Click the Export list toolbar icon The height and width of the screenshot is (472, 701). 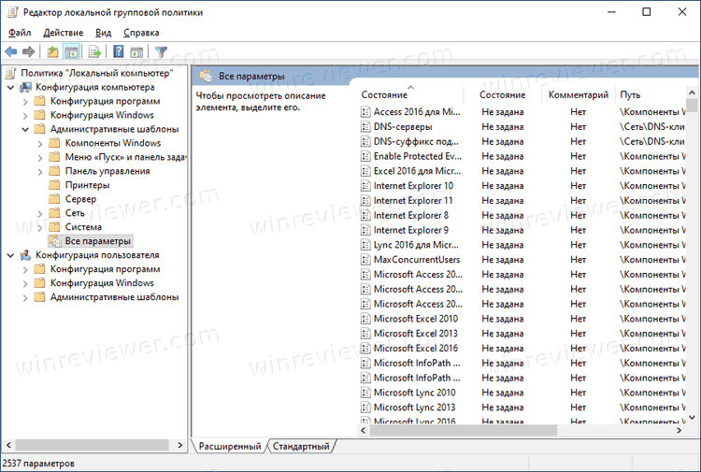[x=94, y=52]
